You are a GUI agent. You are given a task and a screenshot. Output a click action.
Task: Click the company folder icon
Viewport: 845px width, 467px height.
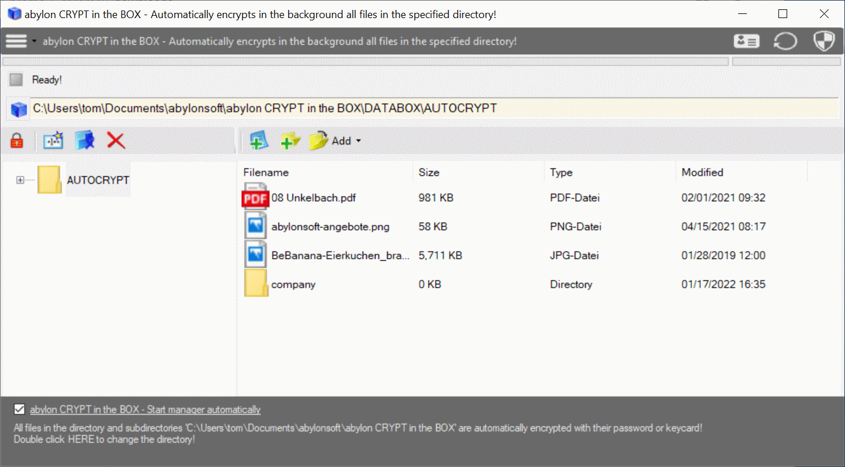tap(256, 283)
